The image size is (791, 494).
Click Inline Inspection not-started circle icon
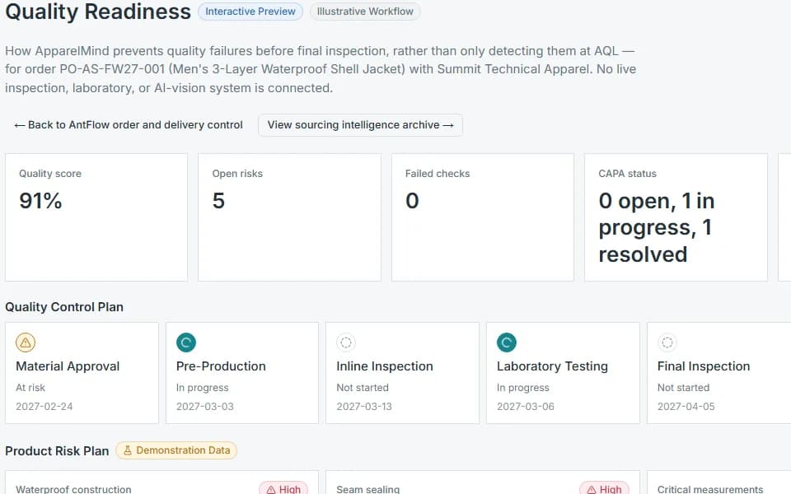pos(346,343)
